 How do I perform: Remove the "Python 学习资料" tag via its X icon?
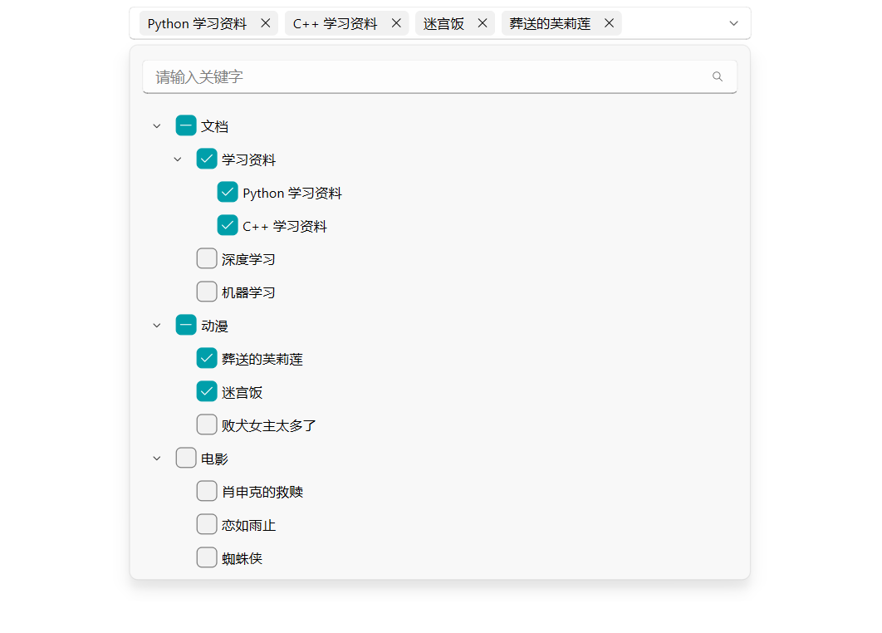(x=265, y=23)
